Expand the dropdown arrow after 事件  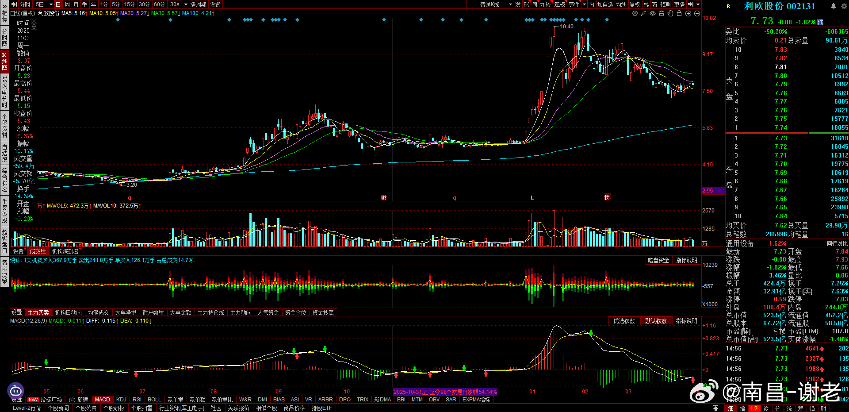(584, 4)
